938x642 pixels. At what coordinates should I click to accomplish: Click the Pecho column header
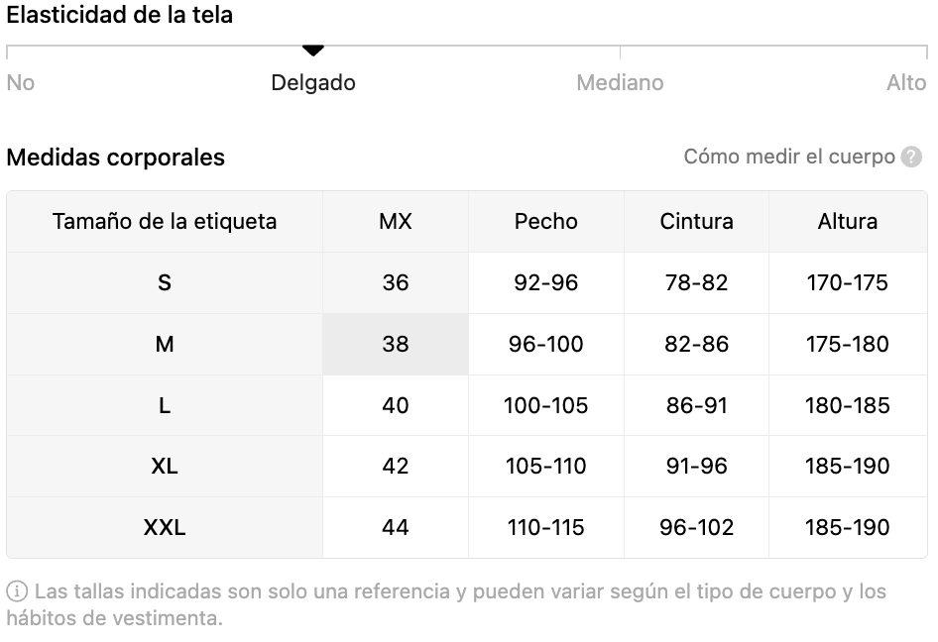pos(545,222)
